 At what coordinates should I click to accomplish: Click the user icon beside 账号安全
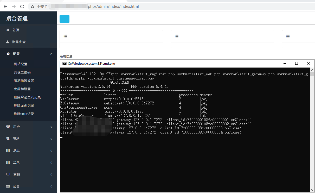tap(8, 42)
